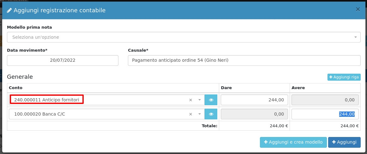Click the pencil icon in dialog title
Viewport: 367px width, 154px height.
coord(9,10)
